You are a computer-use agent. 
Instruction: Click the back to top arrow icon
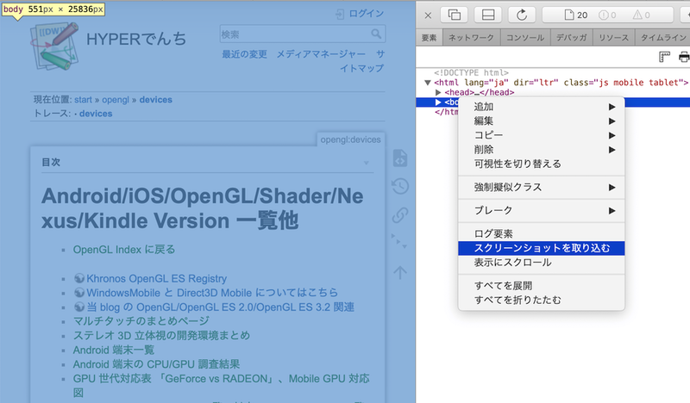tap(400, 272)
